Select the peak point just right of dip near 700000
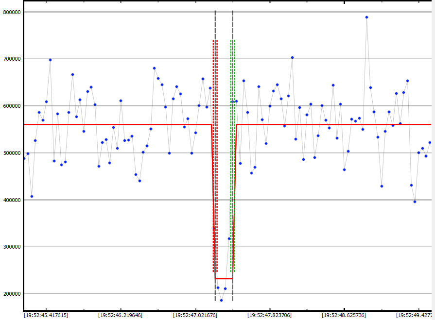Image resolution: width=435 pixels, height=320 pixels. (x=292, y=57)
